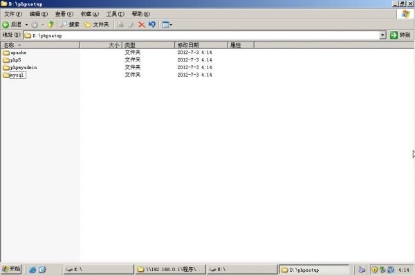Click the blue square tray icon
Image resolution: width=415 pixels, height=276 pixels.
pos(391,270)
